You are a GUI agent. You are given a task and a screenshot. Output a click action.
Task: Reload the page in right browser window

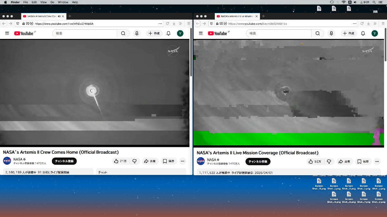[x=362, y=23]
